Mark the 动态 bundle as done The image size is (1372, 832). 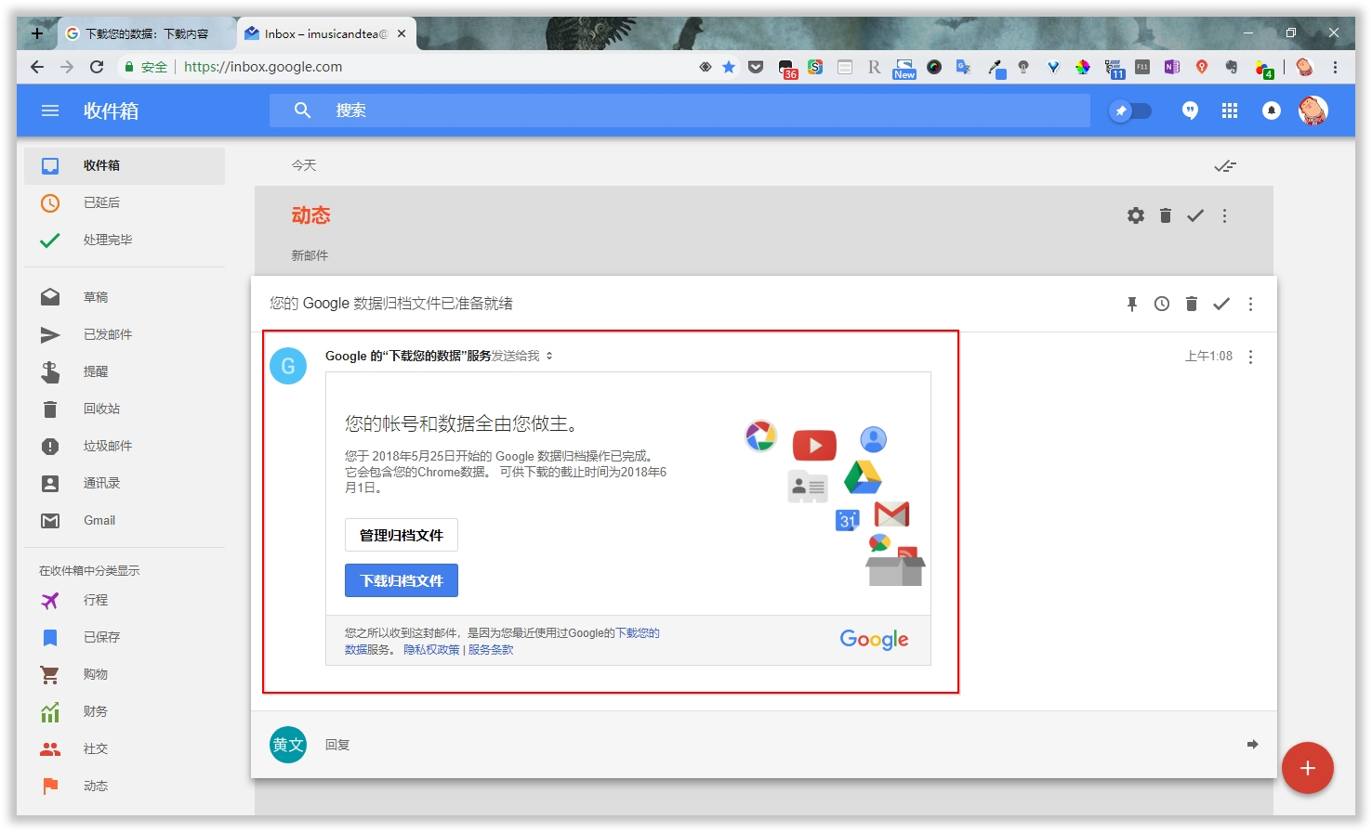1195,215
